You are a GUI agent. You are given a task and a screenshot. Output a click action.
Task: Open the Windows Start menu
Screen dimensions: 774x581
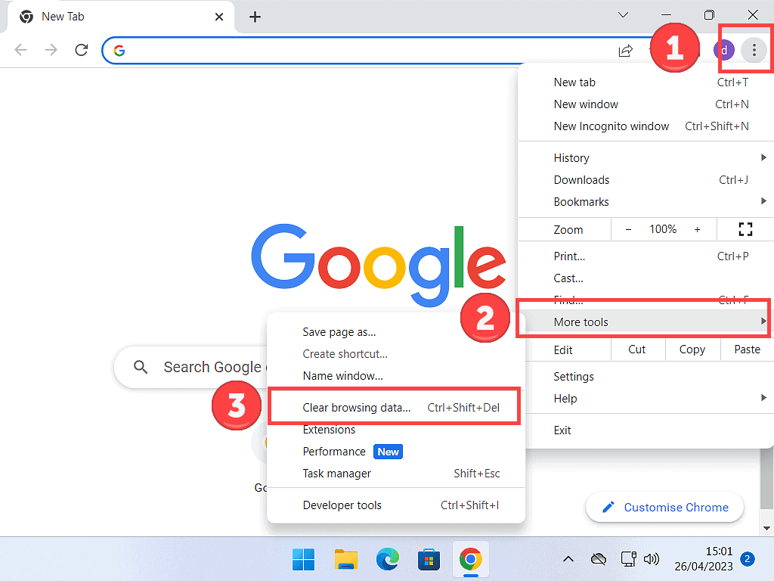point(303,558)
